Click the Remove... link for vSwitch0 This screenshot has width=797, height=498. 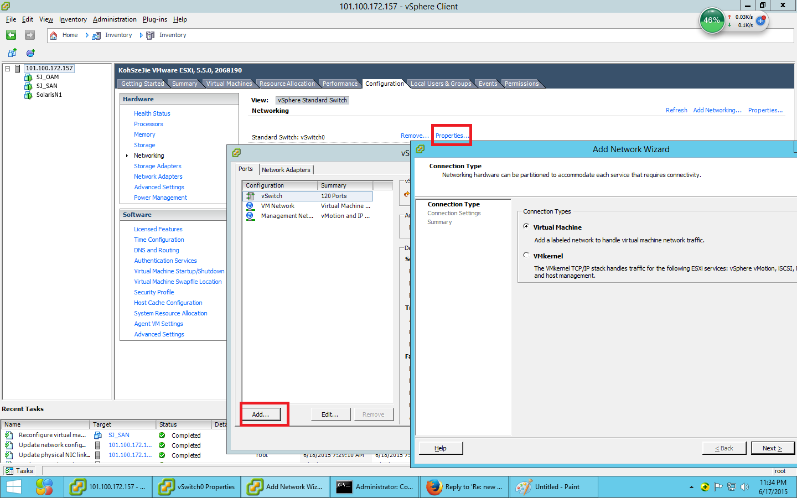[415, 136]
